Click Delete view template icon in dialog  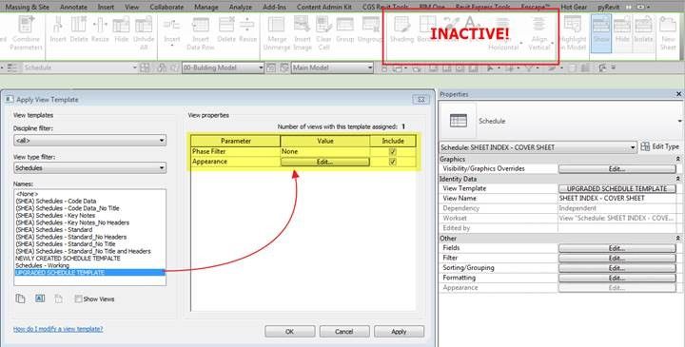coord(59,299)
